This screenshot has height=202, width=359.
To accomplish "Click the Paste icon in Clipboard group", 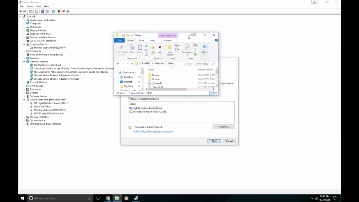I will pyautogui.click(x=140, y=47).
